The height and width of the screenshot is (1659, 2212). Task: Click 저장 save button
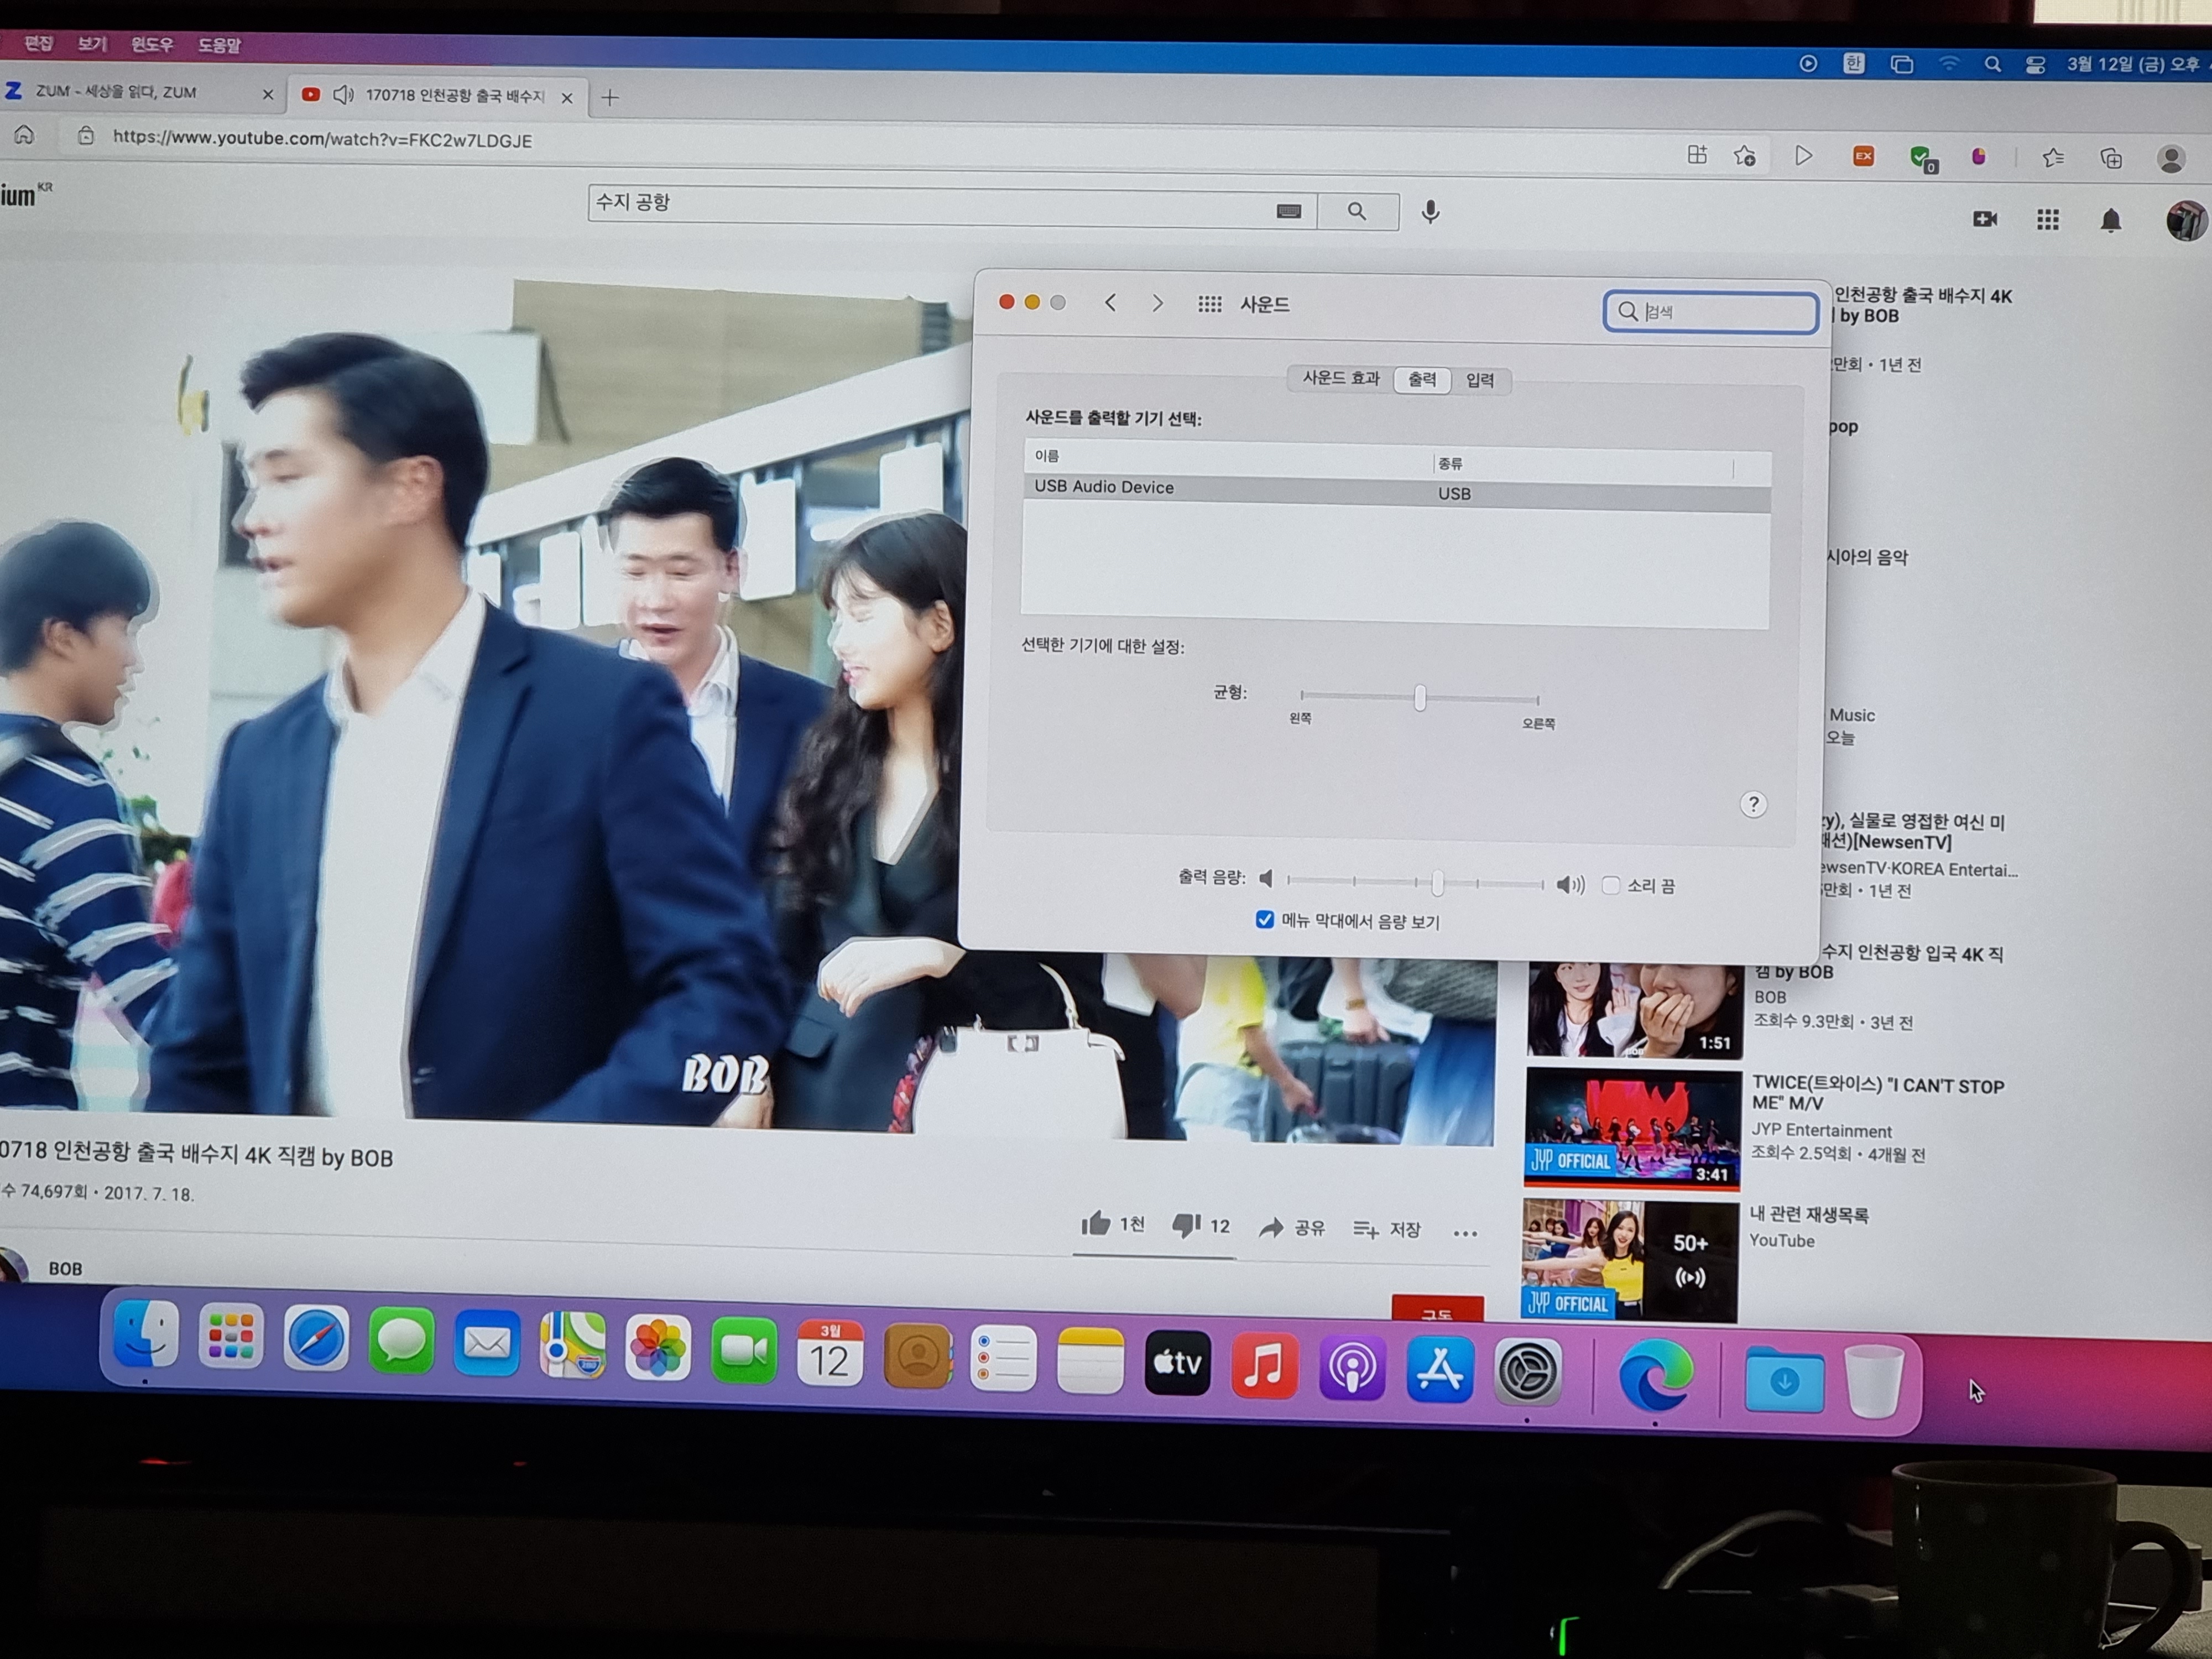tap(1386, 1229)
